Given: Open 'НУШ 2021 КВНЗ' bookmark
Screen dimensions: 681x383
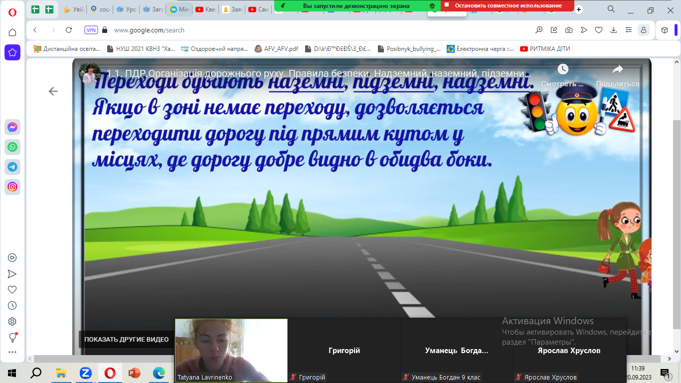Looking at the screenshot, I should [x=141, y=49].
